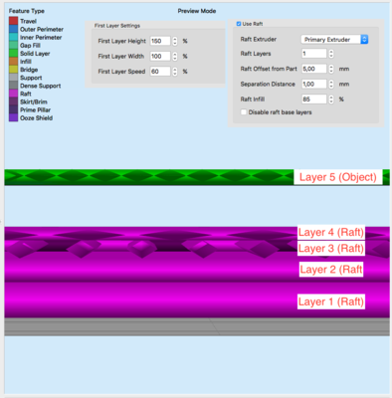
Task: Click the 'Preview Mode' heading text
Action: [x=197, y=11]
